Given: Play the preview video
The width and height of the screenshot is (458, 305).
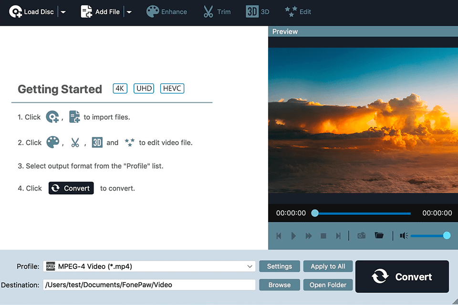Looking at the screenshot, I should click(x=293, y=235).
